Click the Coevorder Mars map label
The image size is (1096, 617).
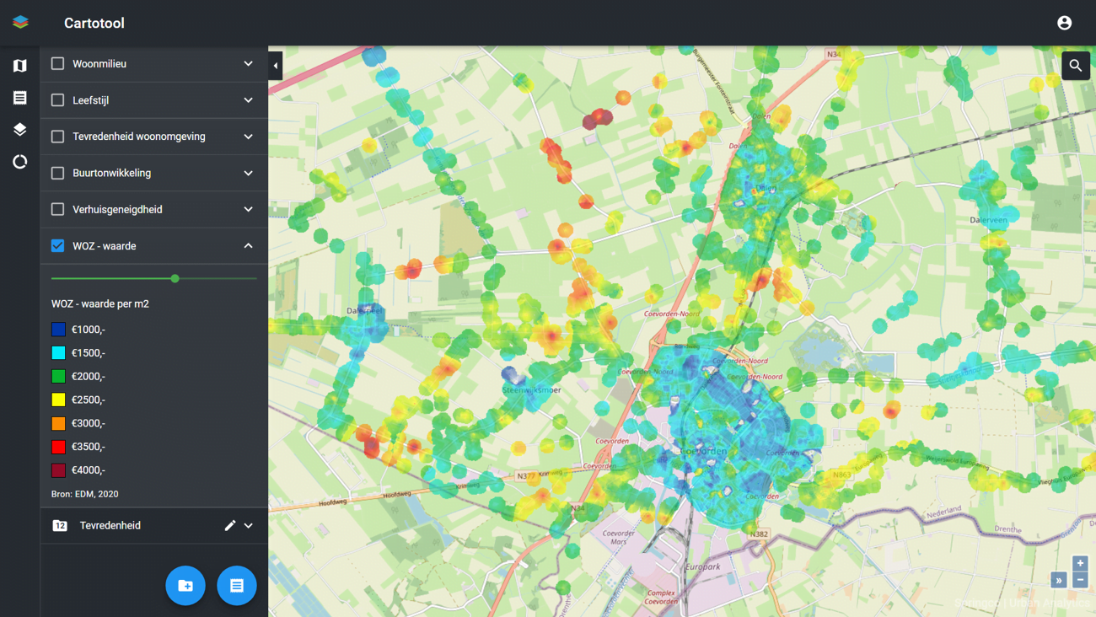click(619, 537)
